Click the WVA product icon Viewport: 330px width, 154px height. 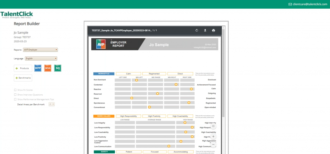pyautogui.click(x=48, y=68)
